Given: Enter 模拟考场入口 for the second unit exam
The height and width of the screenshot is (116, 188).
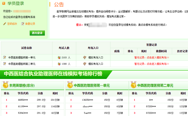Looking at the screenshot, I should pyautogui.click(x=95, y=64).
